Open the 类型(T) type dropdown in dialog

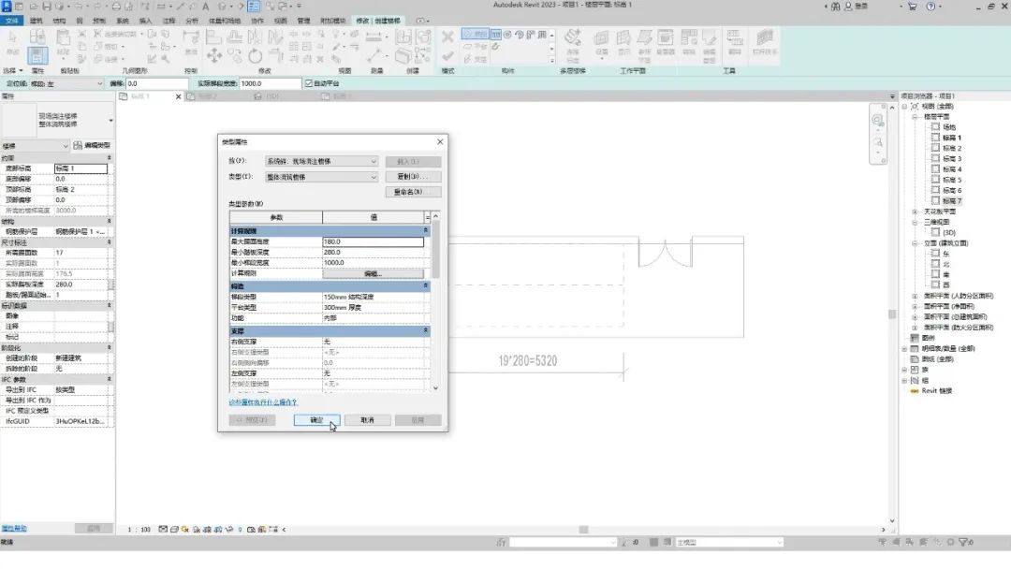click(x=322, y=177)
